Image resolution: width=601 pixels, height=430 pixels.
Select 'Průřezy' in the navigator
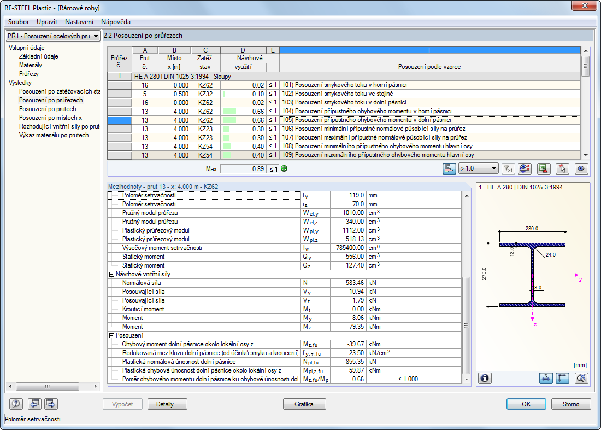[29, 74]
